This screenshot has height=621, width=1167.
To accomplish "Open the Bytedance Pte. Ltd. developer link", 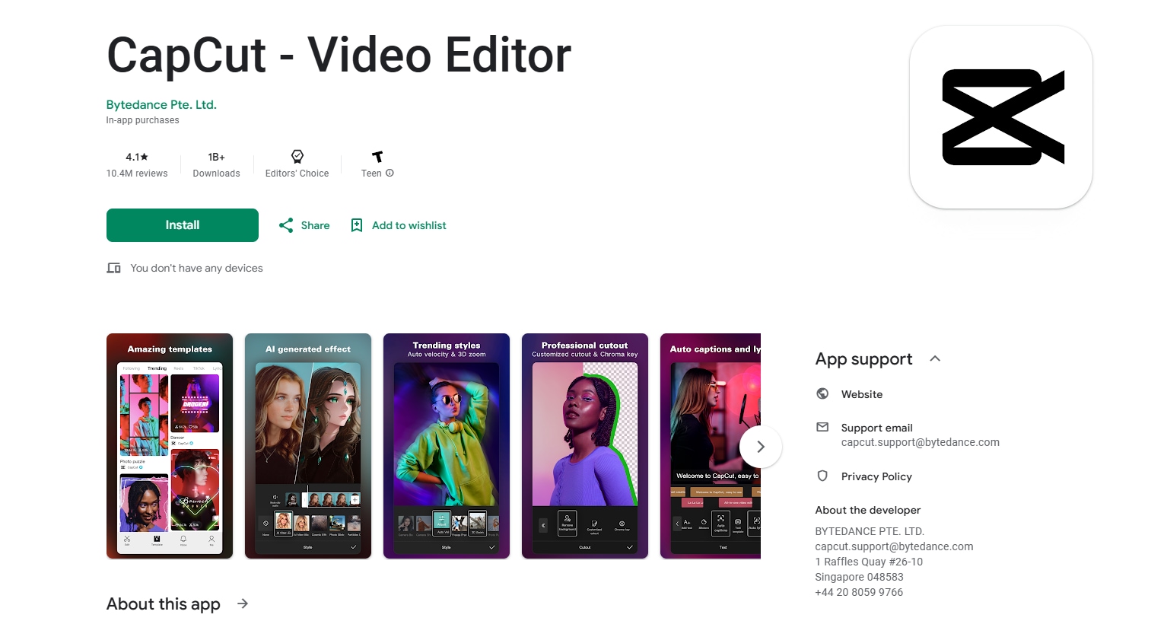I will [161, 105].
